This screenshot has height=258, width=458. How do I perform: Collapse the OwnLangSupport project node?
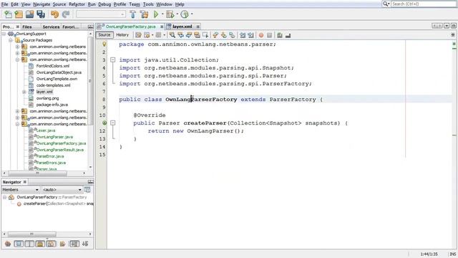pyautogui.click(x=4, y=34)
